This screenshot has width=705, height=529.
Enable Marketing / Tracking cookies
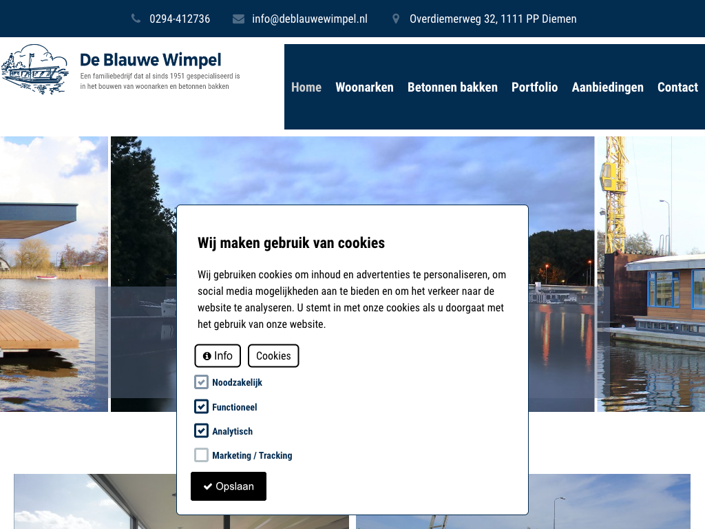201,455
